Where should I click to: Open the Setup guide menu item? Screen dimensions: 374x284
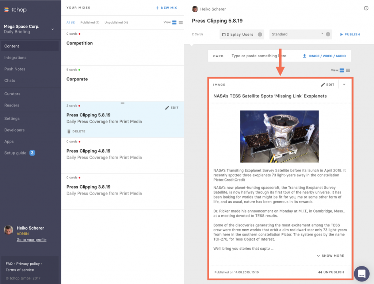pyautogui.click(x=15, y=153)
